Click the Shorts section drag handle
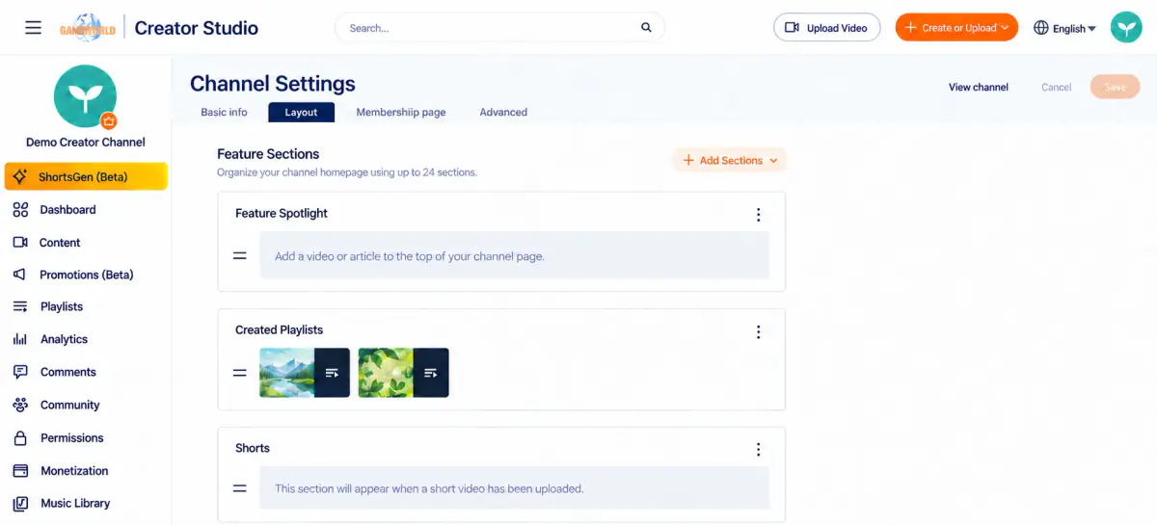This screenshot has width=1157, height=525. point(240,488)
